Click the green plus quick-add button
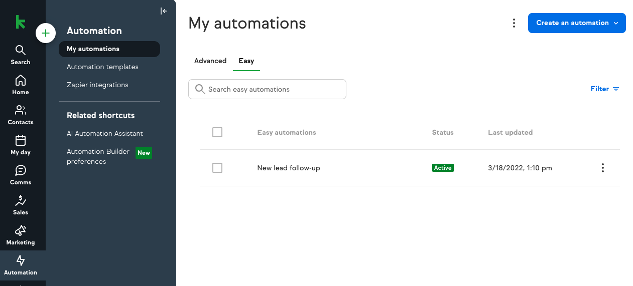The width and height of the screenshot is (633, 286). click(x=46, y=33)
